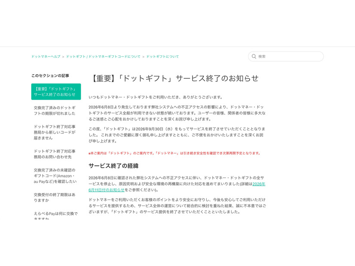Focus the 検索 search input field
This screenshot has height=266, width=355.
pyautogui.click(x=286, y=57)
